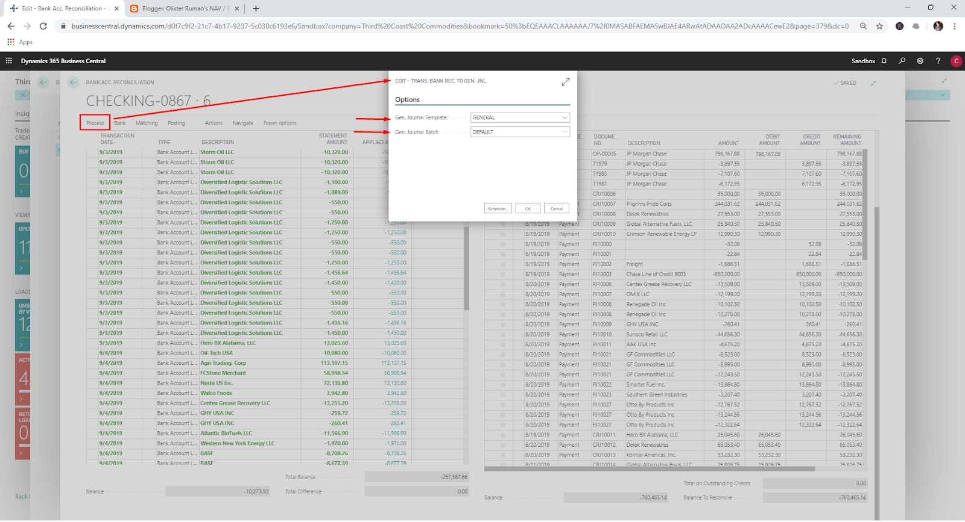Click the Chrome profile avatar icon
965x522 pixels.
[938, 26]
